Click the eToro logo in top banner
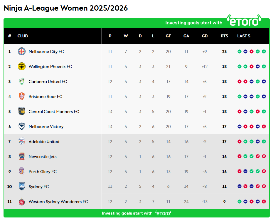 pyautogui.click(x=244, y=21)
